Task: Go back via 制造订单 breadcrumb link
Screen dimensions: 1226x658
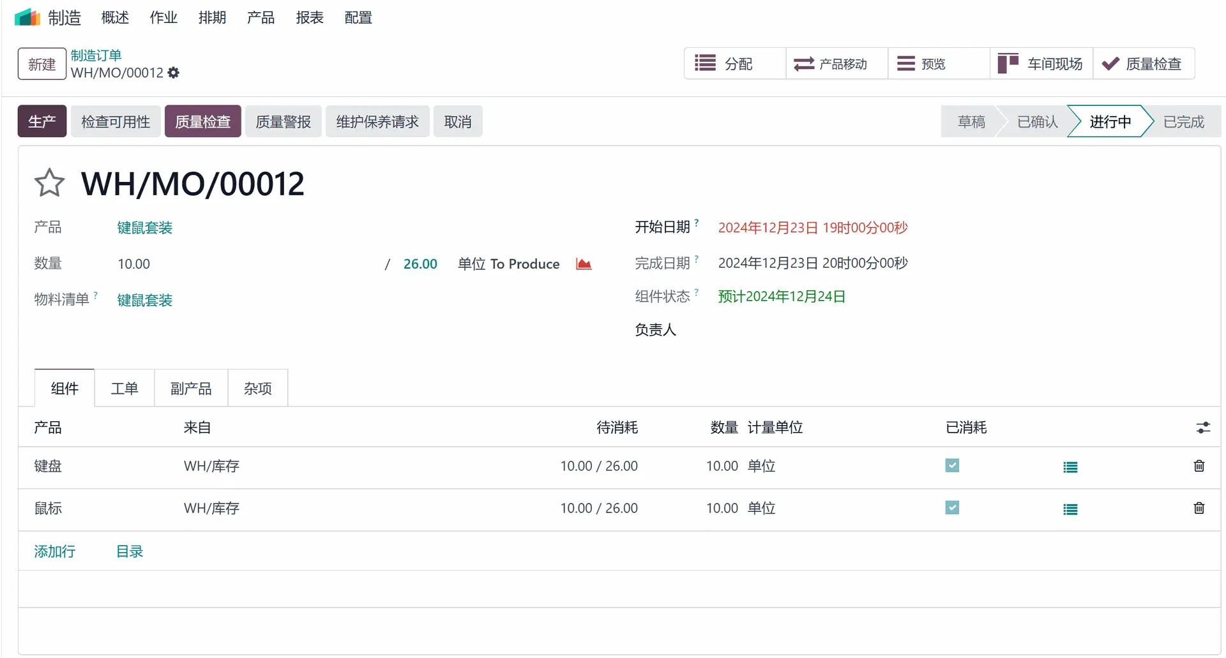Action: coord(96,56)
